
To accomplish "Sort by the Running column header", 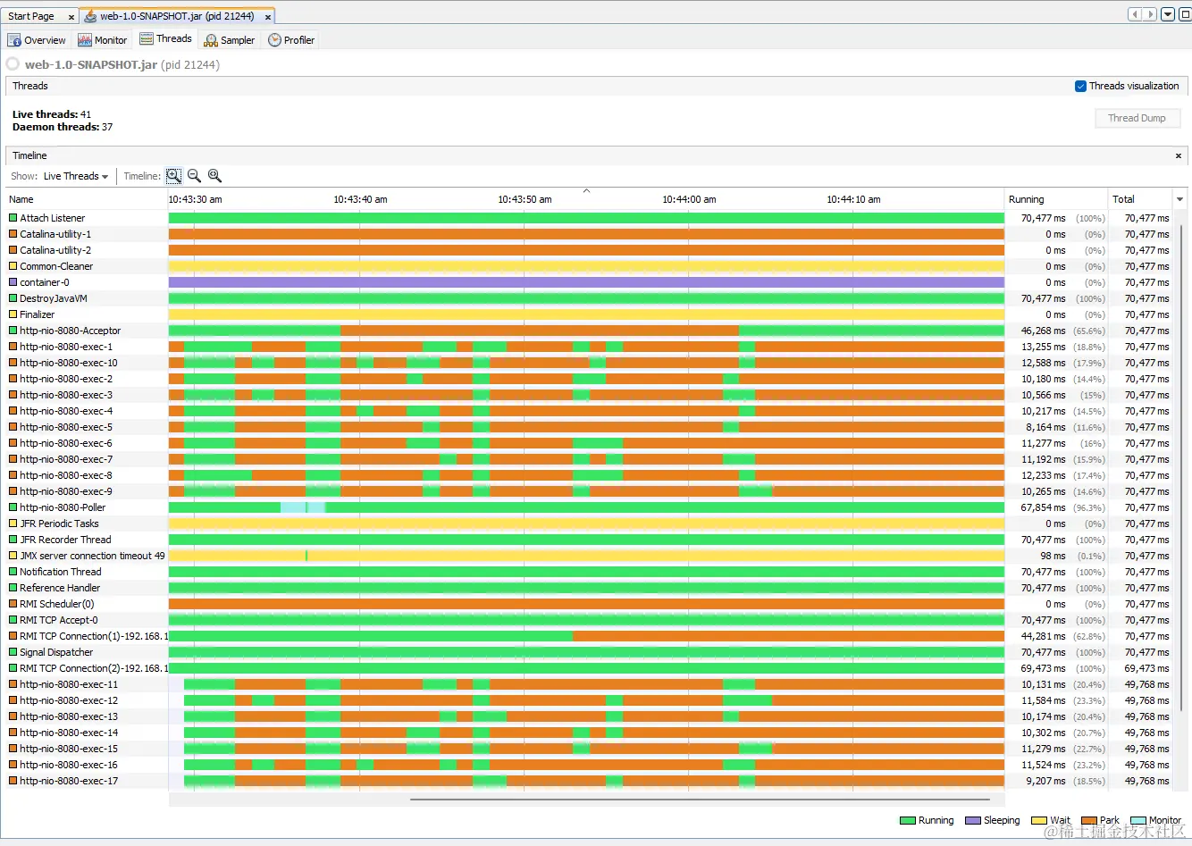I will 1056,199.
